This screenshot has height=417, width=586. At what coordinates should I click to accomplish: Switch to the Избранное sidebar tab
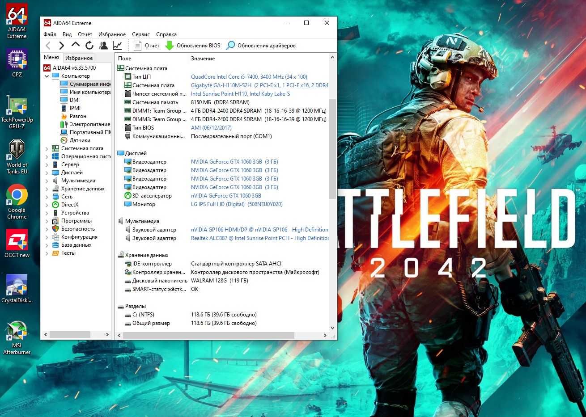click(79, 58)
